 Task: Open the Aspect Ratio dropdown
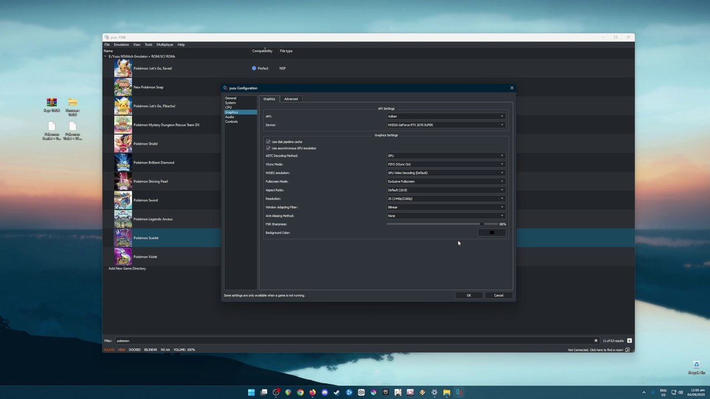click(x=446, y=190)
